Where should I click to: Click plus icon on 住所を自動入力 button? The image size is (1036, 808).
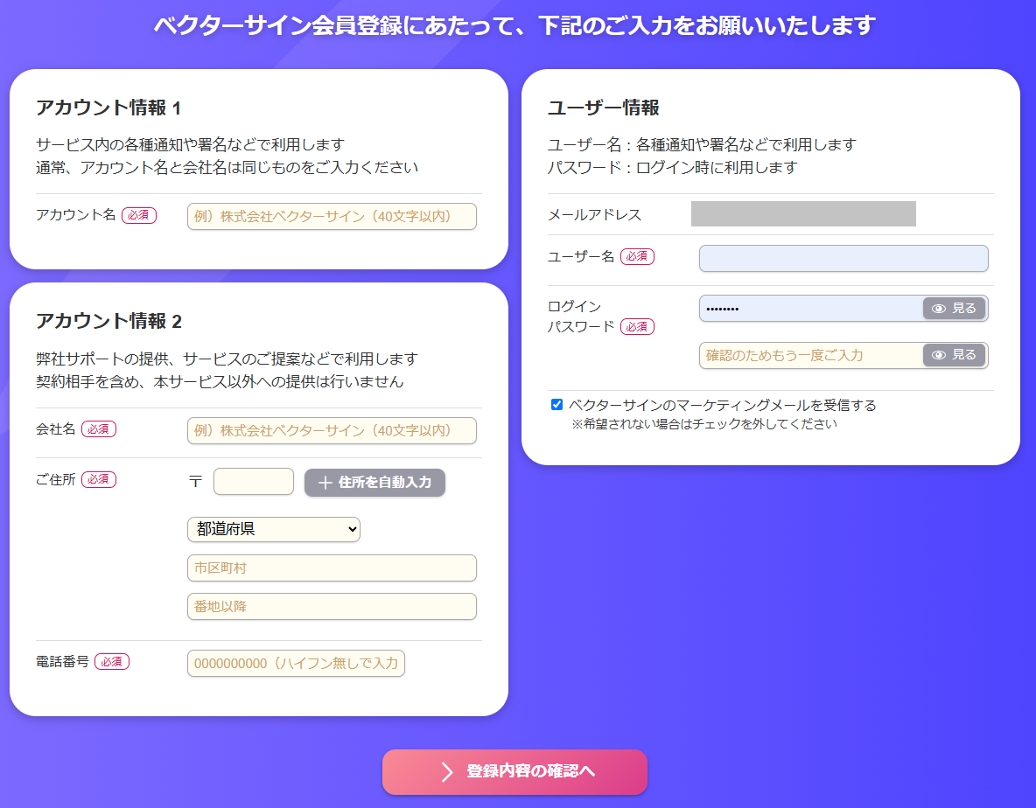325,484
